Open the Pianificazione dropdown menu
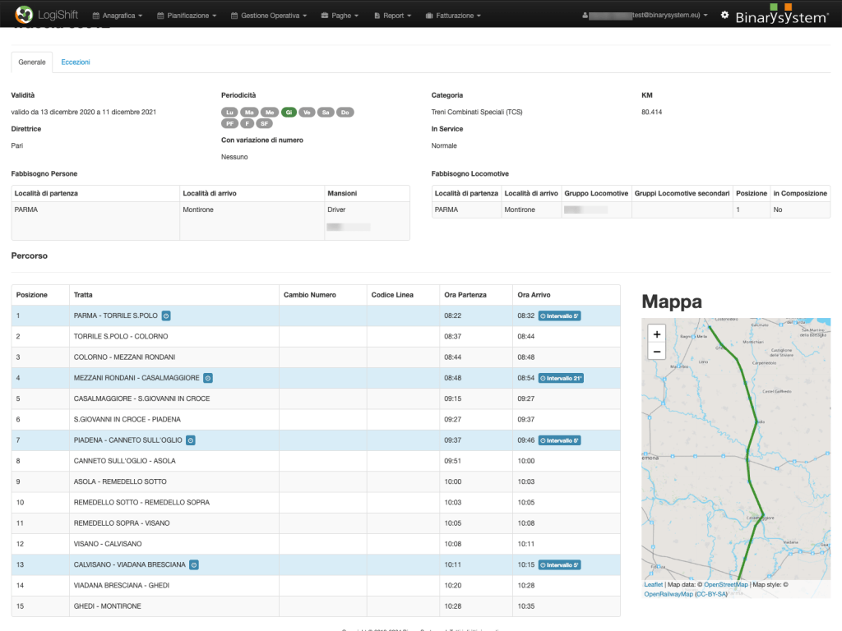Screen dimensions: 842x631 click(x=187, y=16)
